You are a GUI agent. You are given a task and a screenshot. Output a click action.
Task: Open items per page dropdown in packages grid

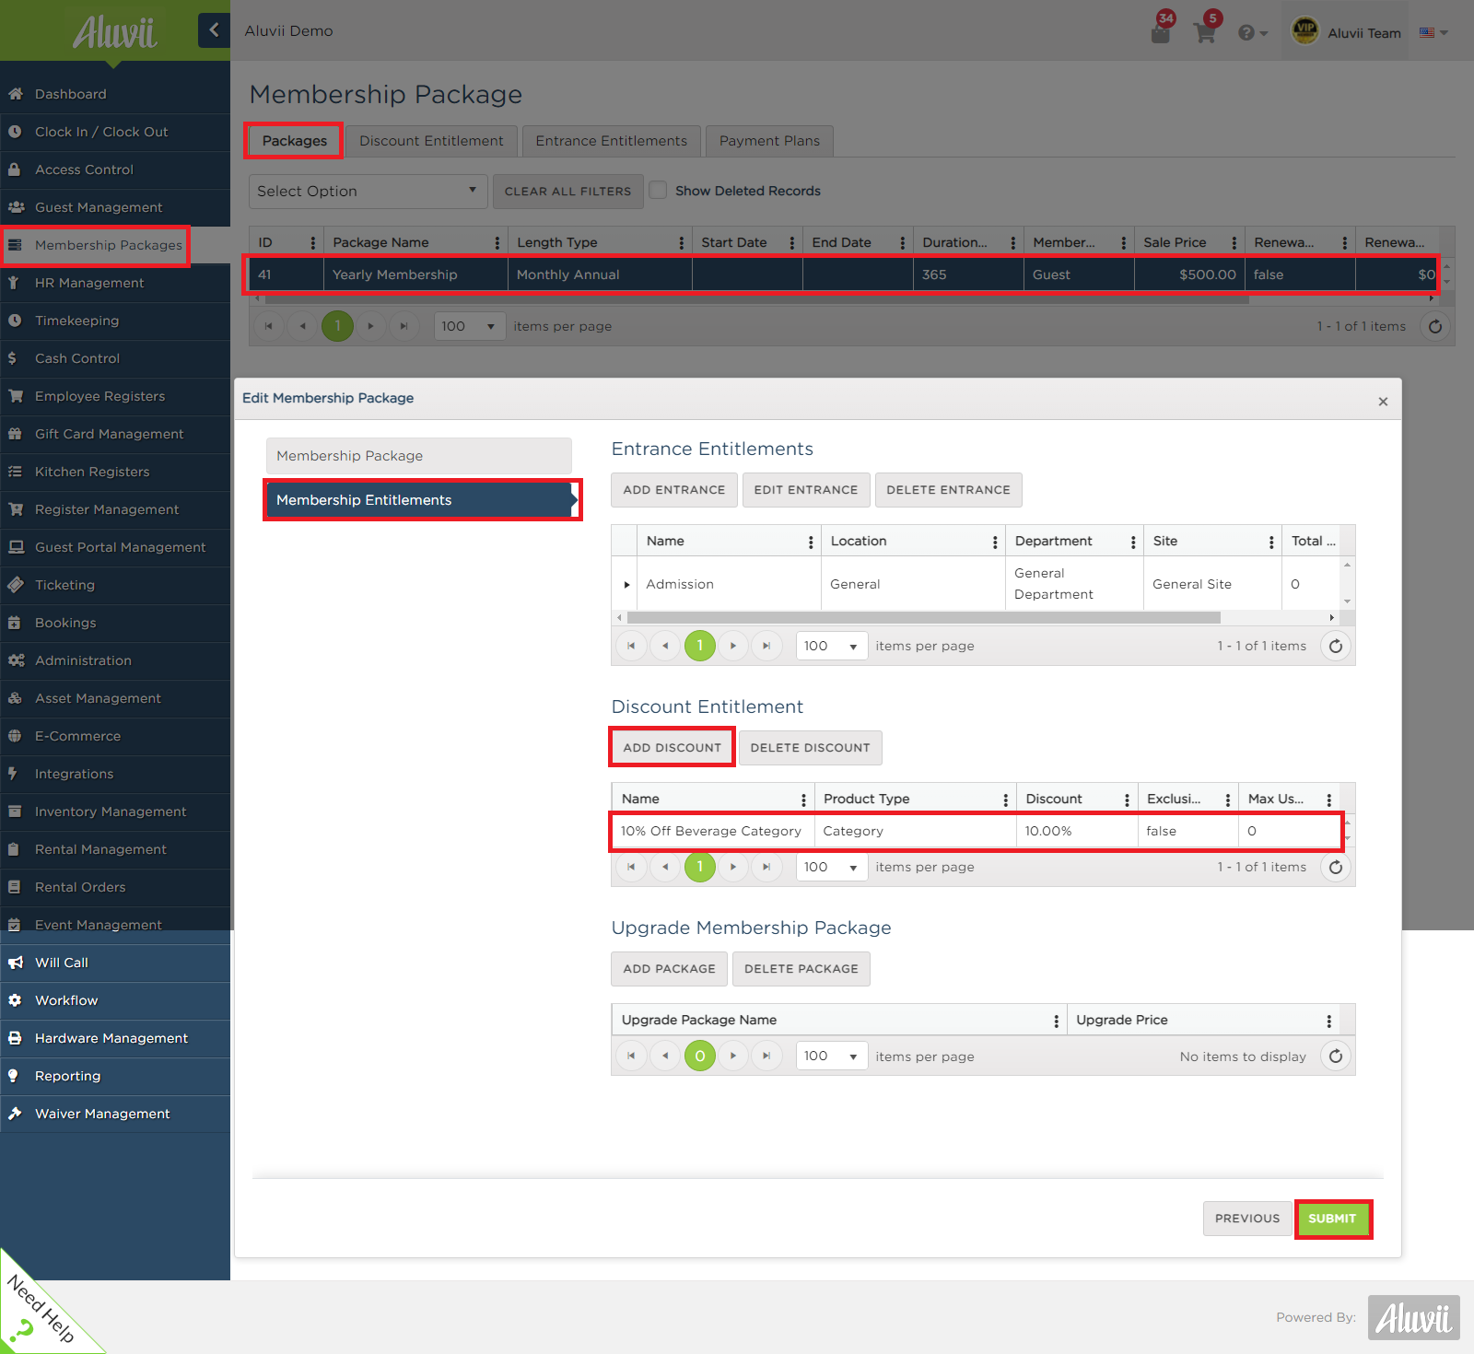coord(470,326)
